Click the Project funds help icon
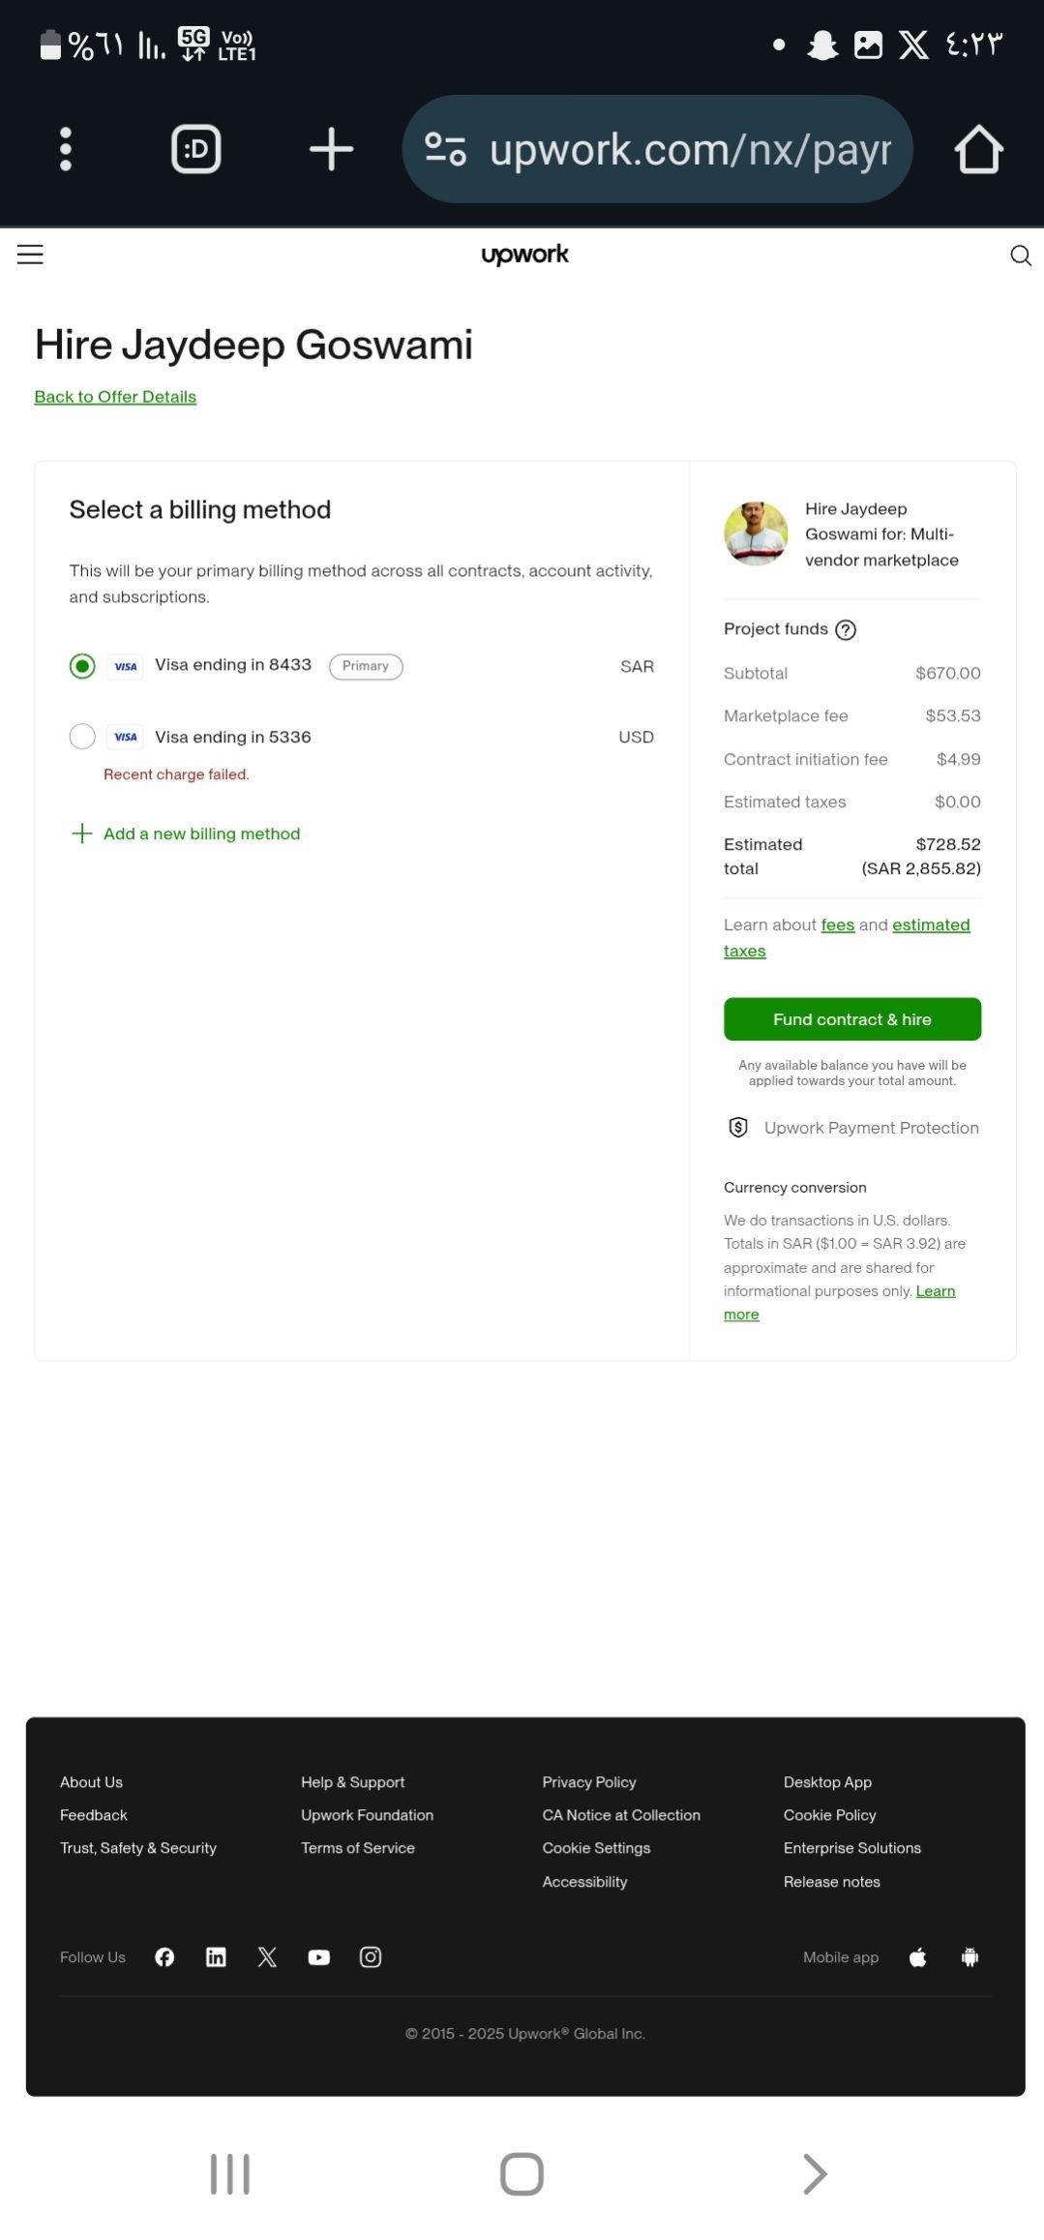This screenshot has height=2240, width=1044. click(x=846, y=630)
